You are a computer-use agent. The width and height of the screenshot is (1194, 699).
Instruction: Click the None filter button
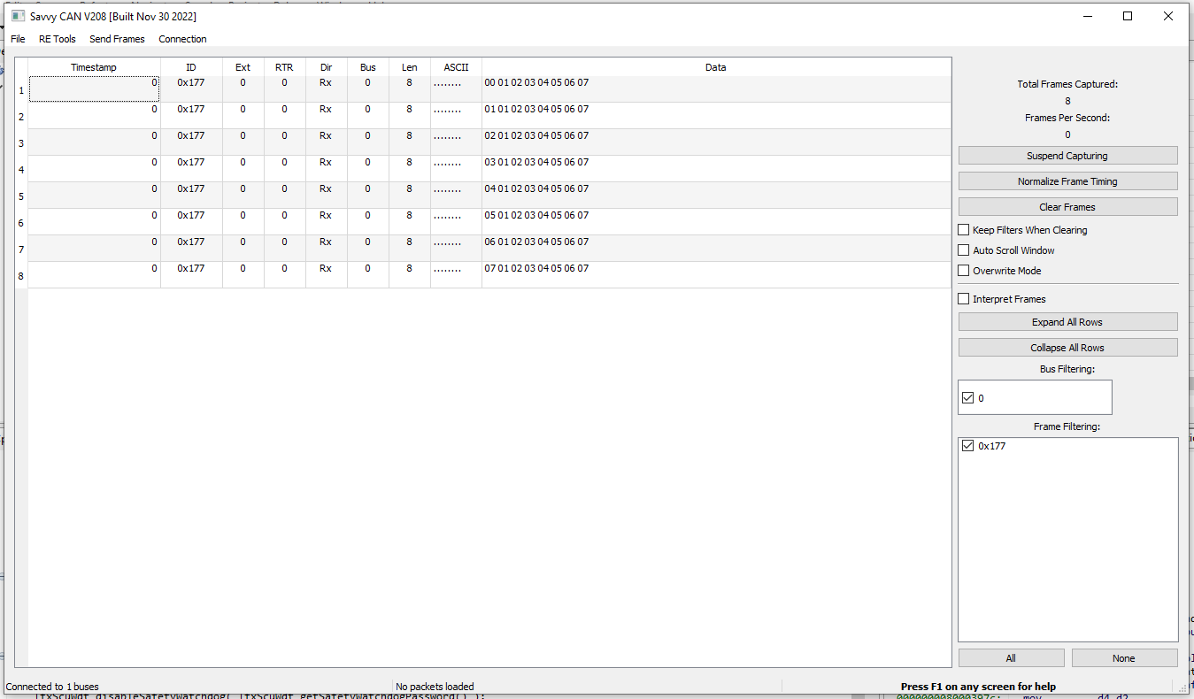click(1124, 658)
